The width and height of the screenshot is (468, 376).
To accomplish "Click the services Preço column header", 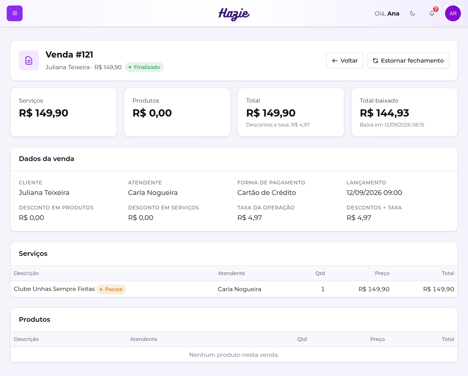I will click(382, 273).
